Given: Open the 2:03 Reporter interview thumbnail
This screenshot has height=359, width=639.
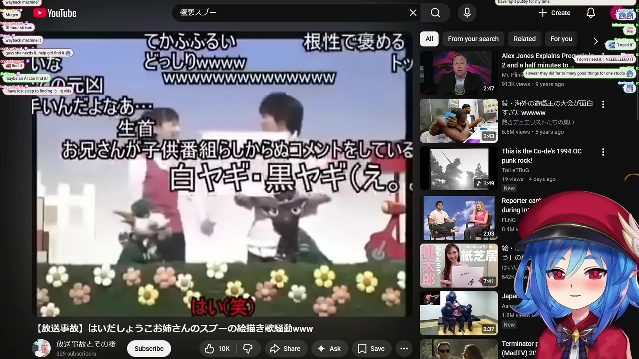Looking at the screenshot, I should pos(459,218).
